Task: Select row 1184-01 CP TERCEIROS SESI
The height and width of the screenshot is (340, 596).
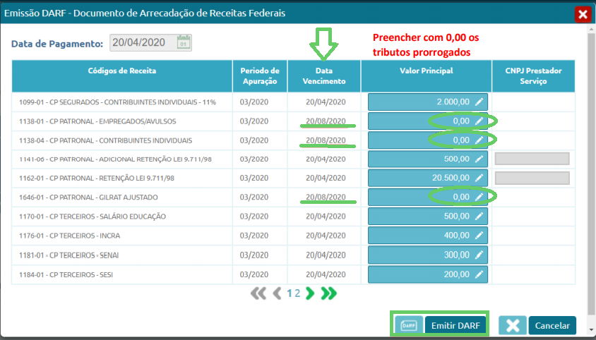Action: (x=66, y=274)
